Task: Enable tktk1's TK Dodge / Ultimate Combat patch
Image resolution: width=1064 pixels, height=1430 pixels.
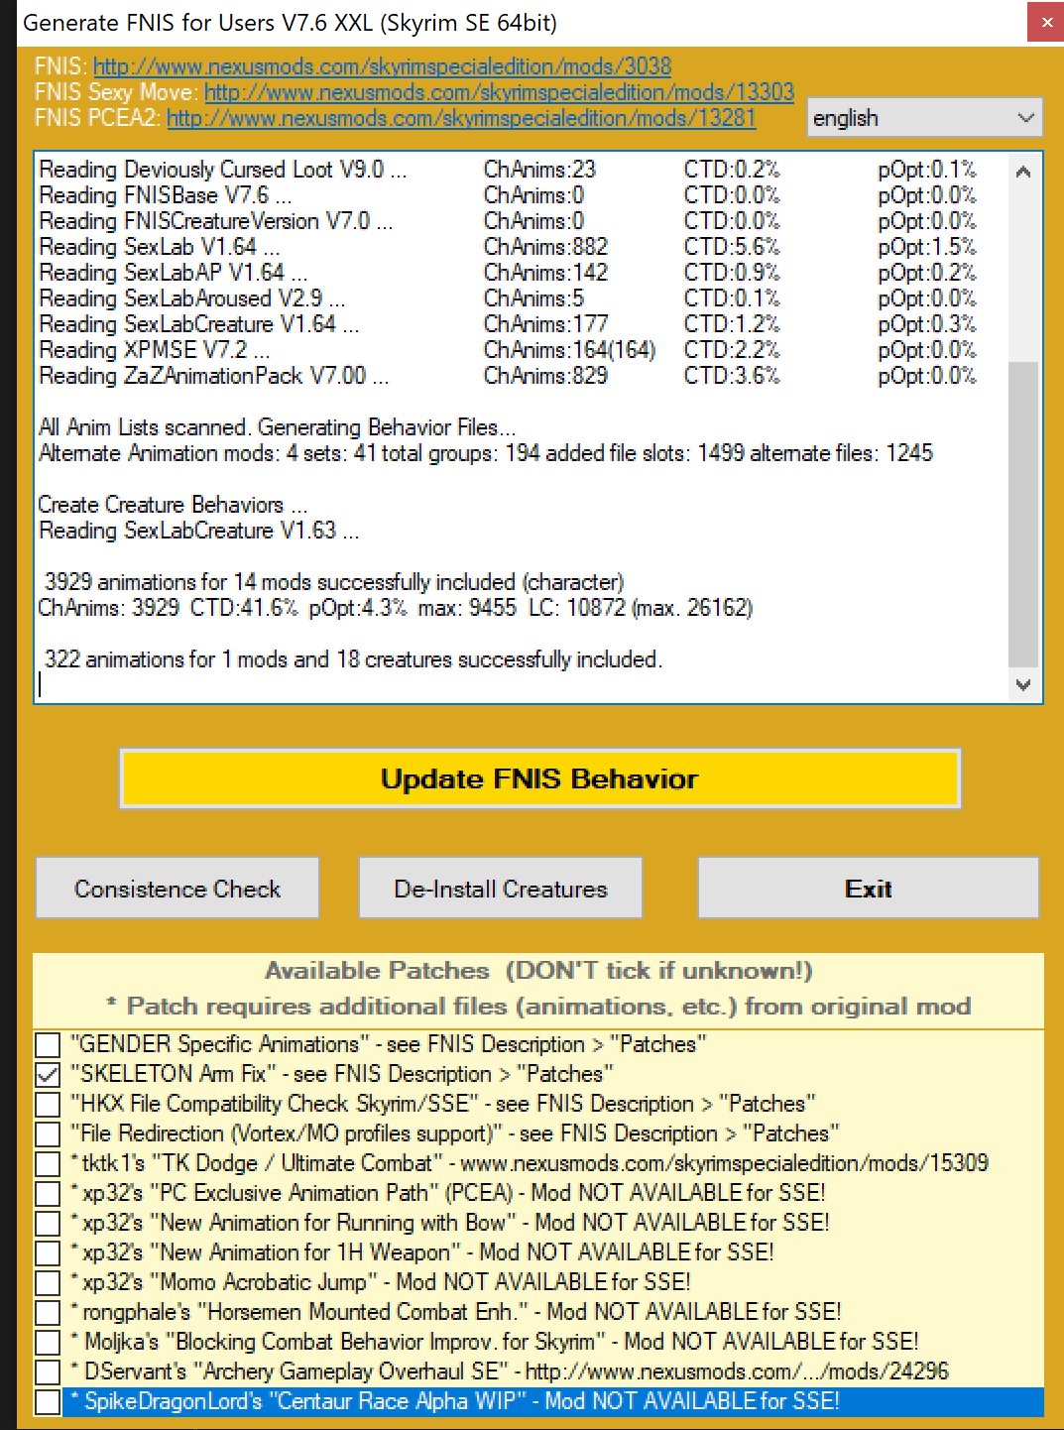Action: pyautogui.click(x=46, y=1162)
